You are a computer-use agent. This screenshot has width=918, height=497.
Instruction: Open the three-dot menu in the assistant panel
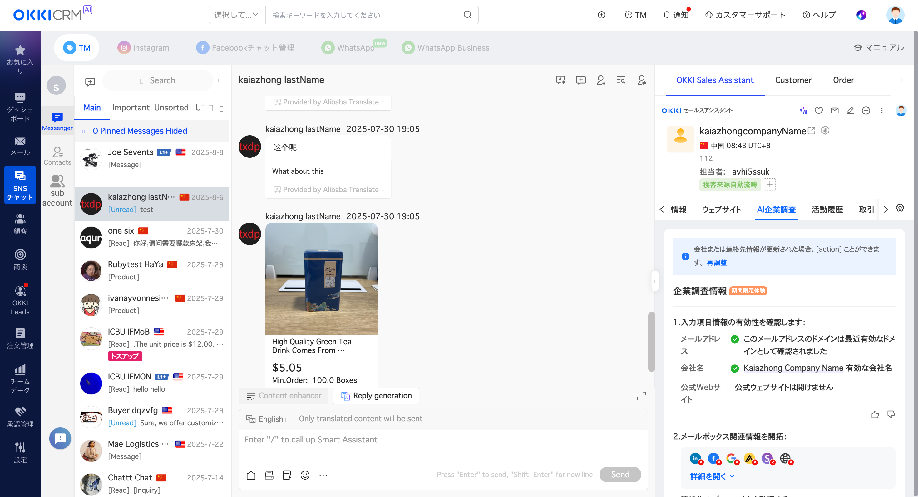point(882,111)
